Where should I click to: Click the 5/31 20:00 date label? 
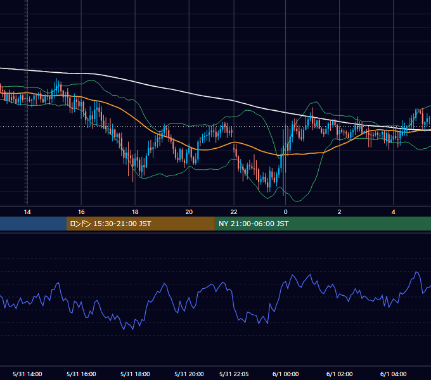189,374
